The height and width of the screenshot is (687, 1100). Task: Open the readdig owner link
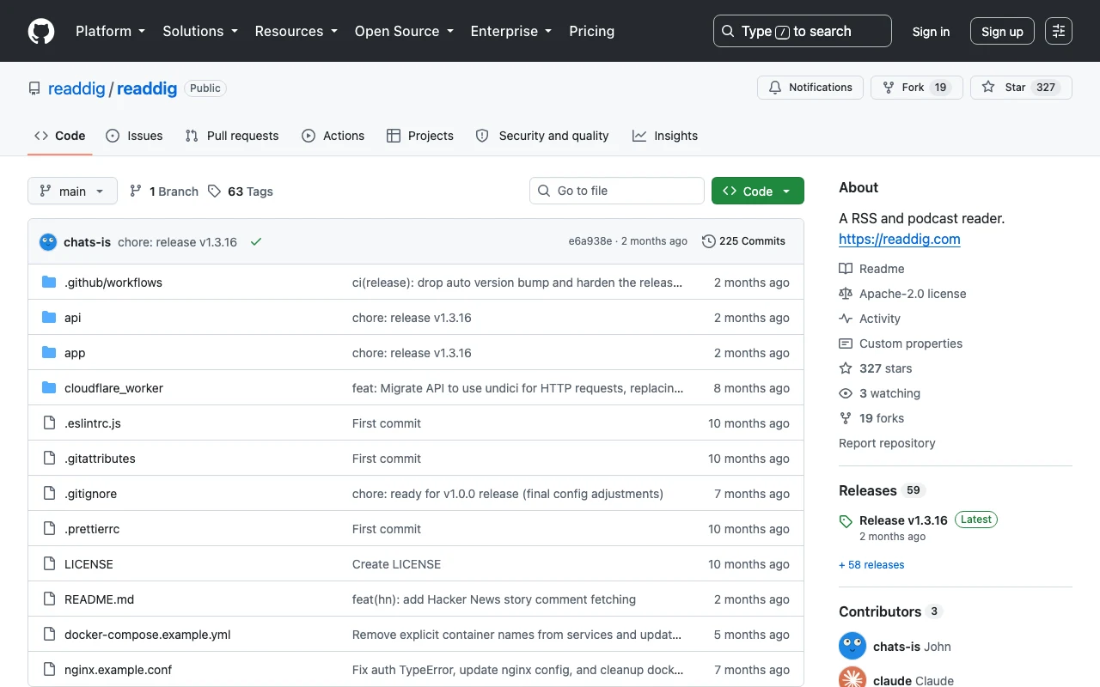tap(76, 88)
